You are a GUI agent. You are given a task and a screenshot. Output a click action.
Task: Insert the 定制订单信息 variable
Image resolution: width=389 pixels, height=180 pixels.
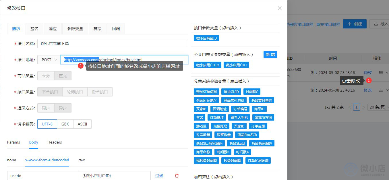[206, 92]
